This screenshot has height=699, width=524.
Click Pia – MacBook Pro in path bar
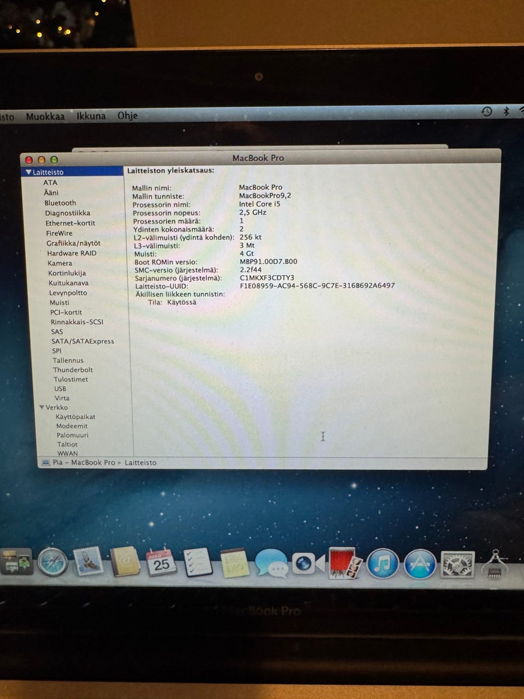click(x=84, y=463)
